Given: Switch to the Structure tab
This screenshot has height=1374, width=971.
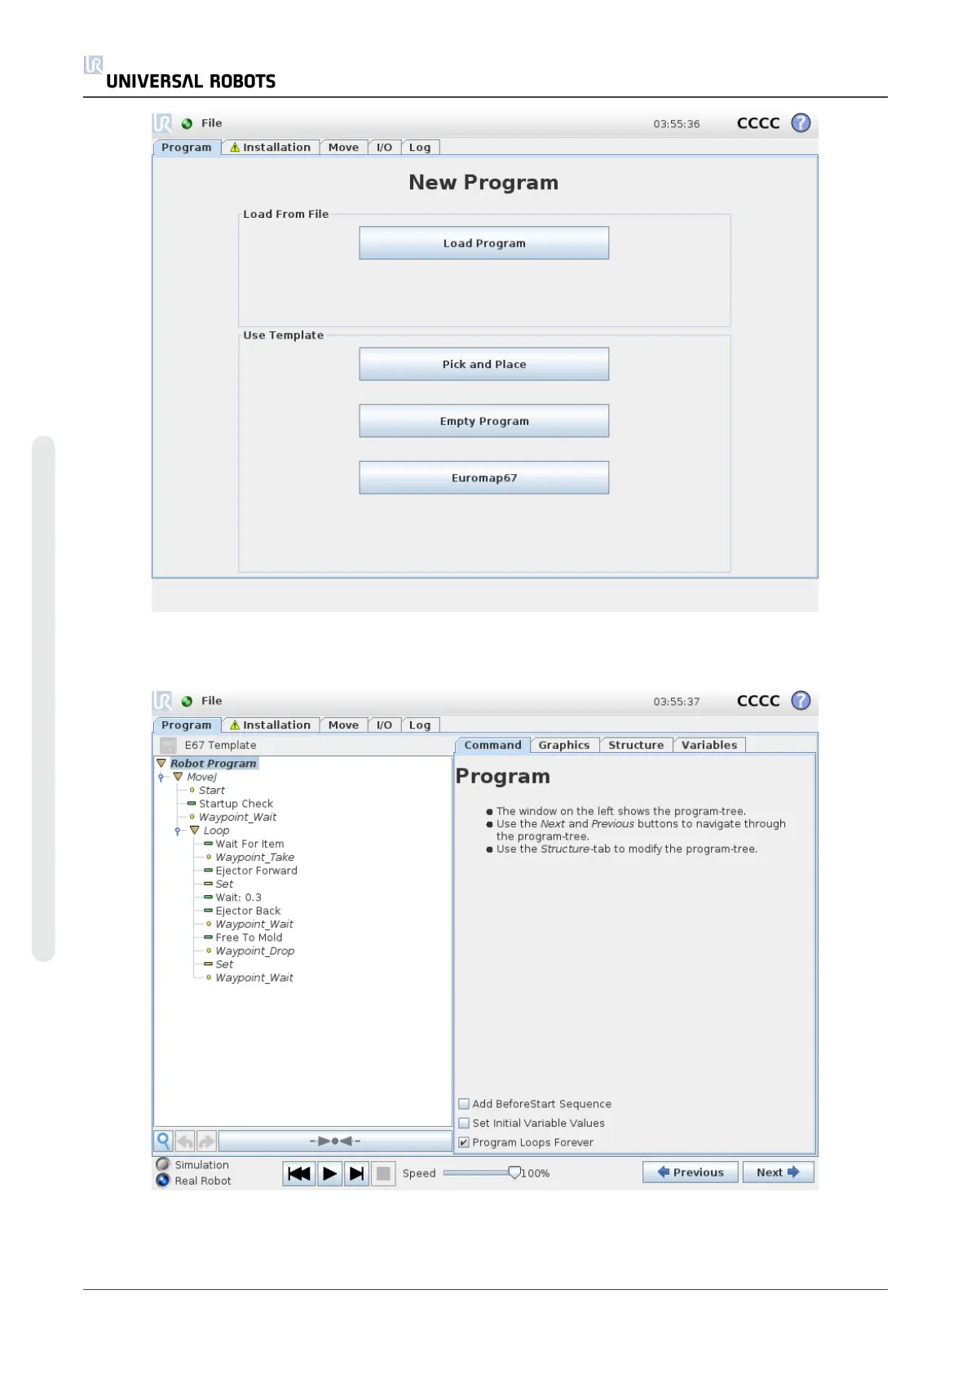Looking at the screenshot, I should pos(636,745).
